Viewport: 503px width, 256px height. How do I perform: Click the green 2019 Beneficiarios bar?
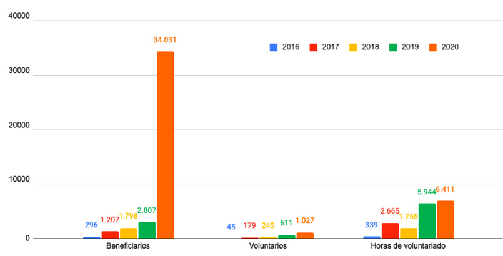pyautogui.click(x=147, y=230)
